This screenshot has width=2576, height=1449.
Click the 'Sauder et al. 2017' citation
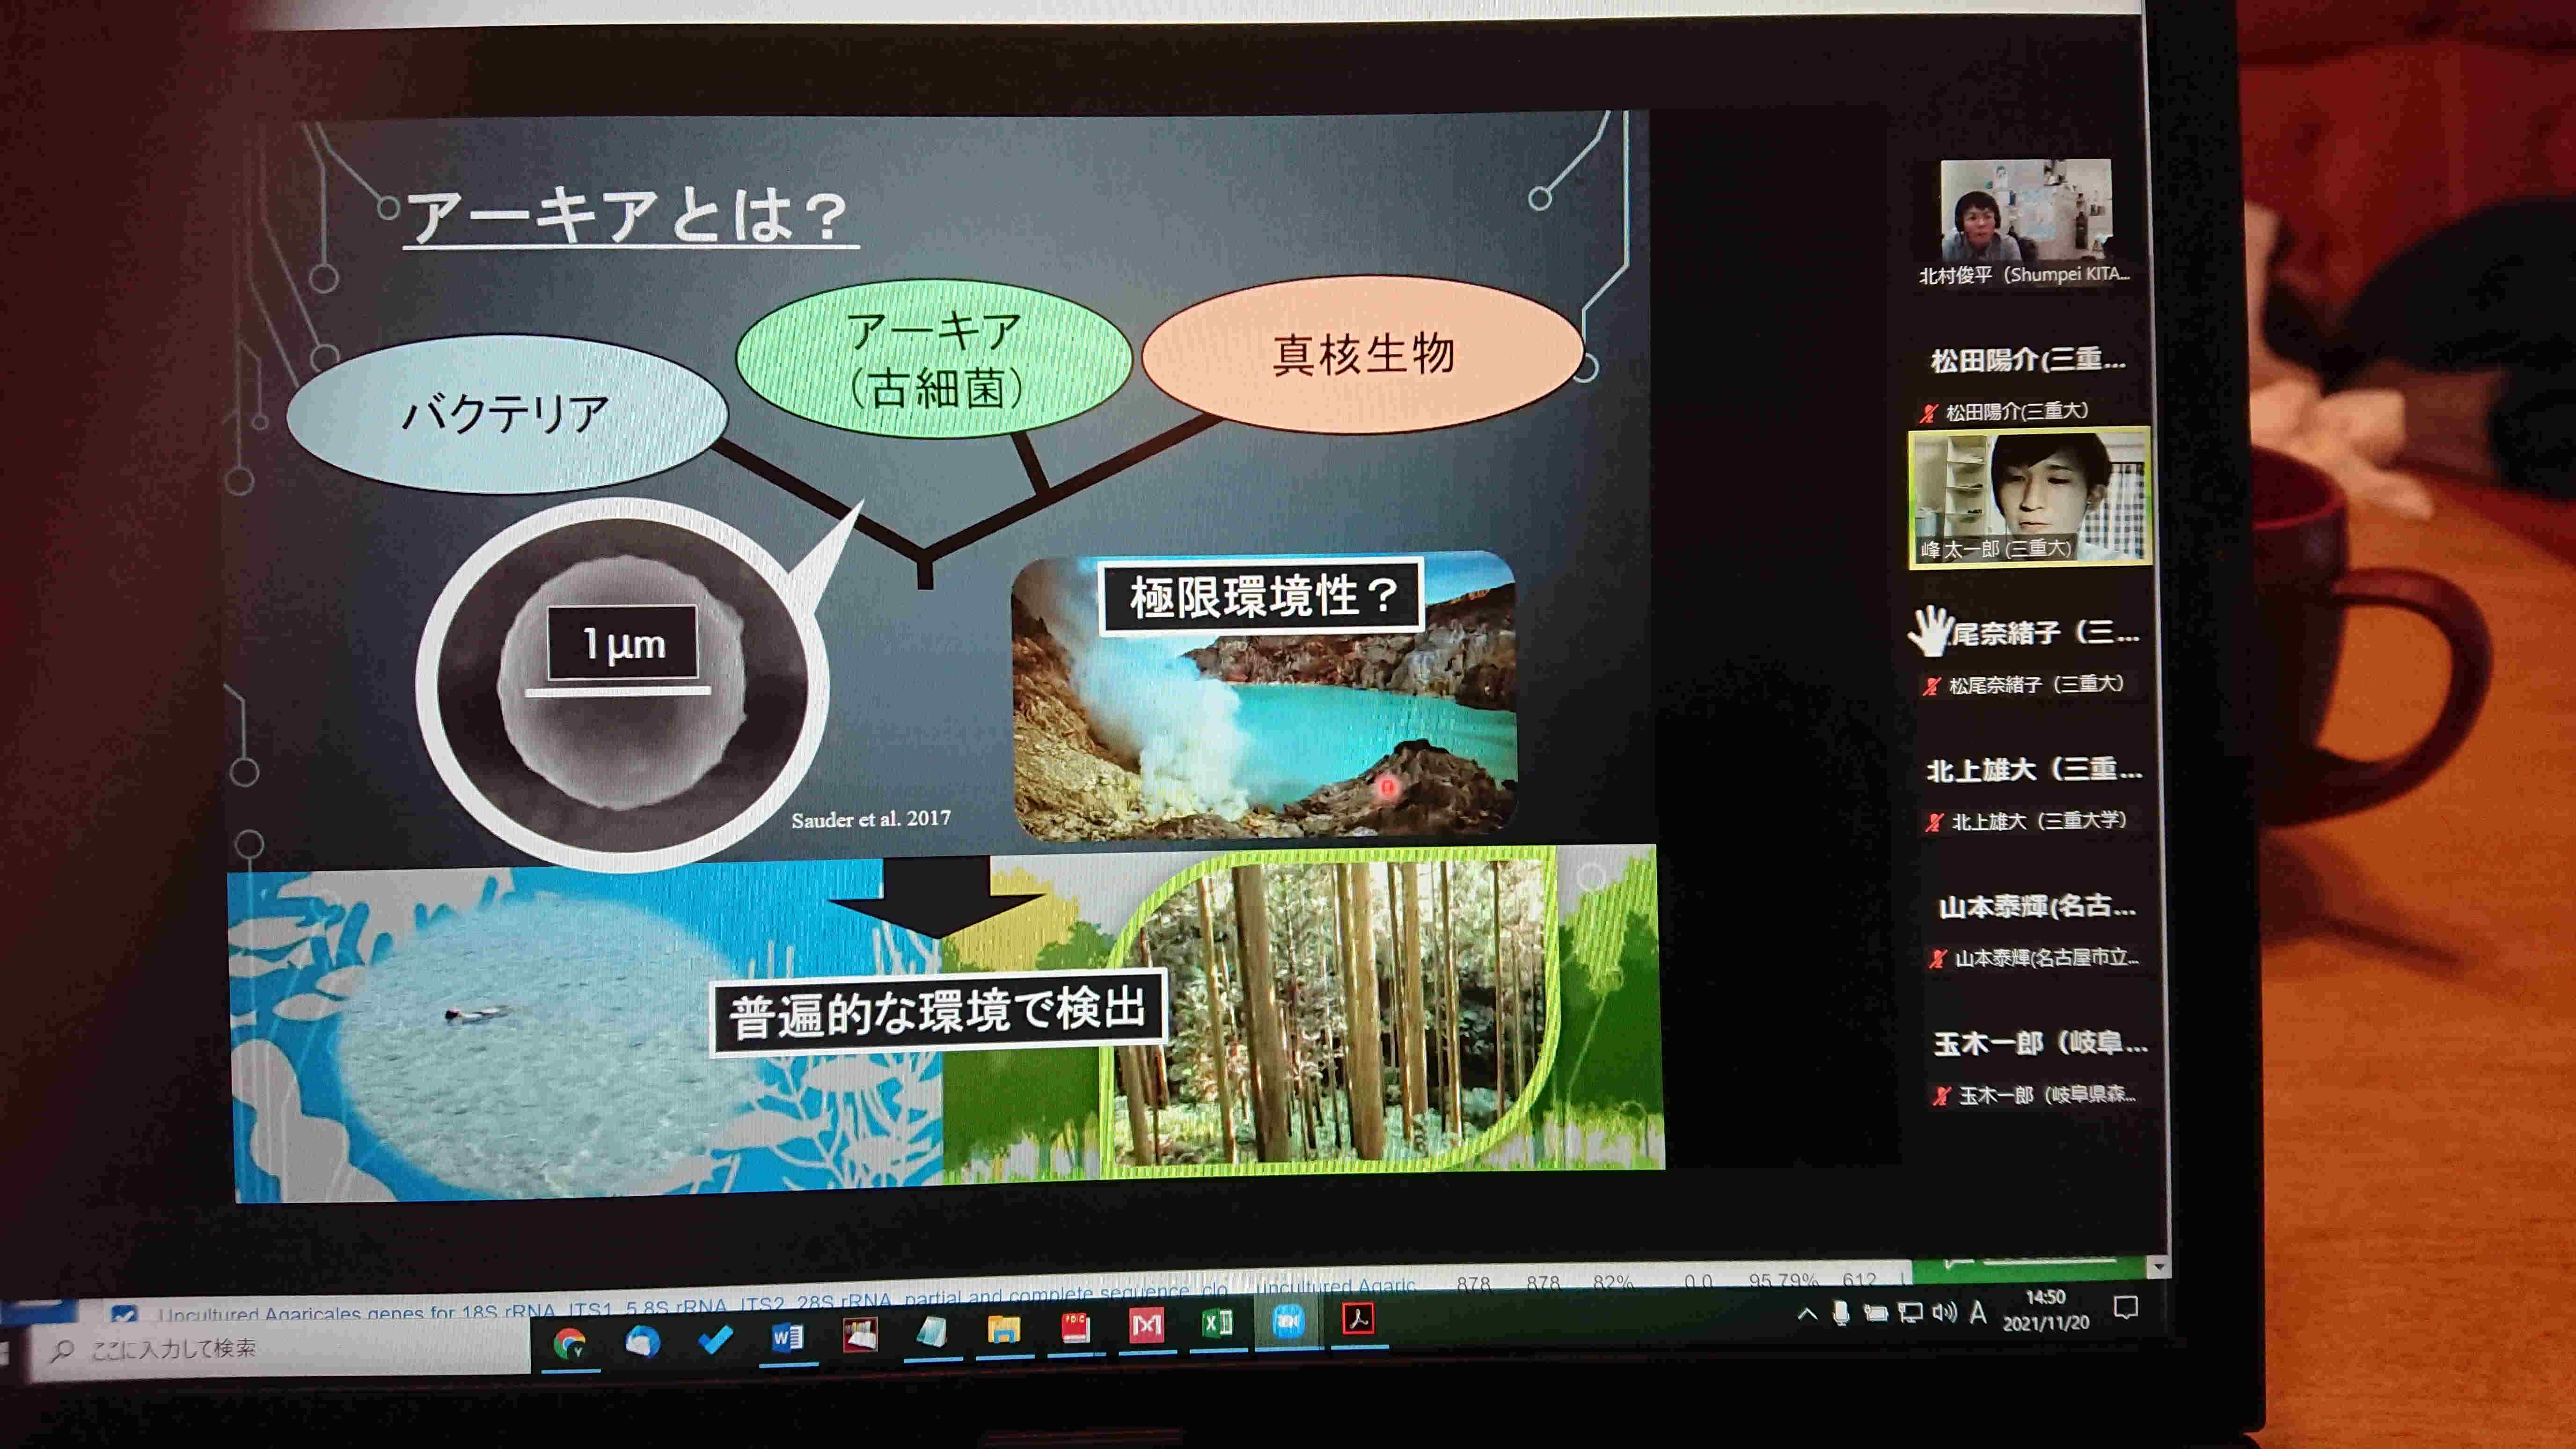(x=871, y=819)
